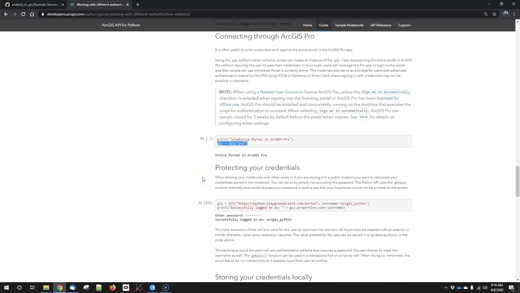Click the 'Protecting your credentials' heading
520x293 pixels.
point(257,168)
